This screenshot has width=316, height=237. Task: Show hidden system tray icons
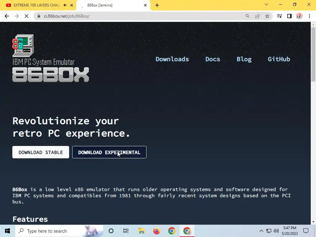click(261, 231)
